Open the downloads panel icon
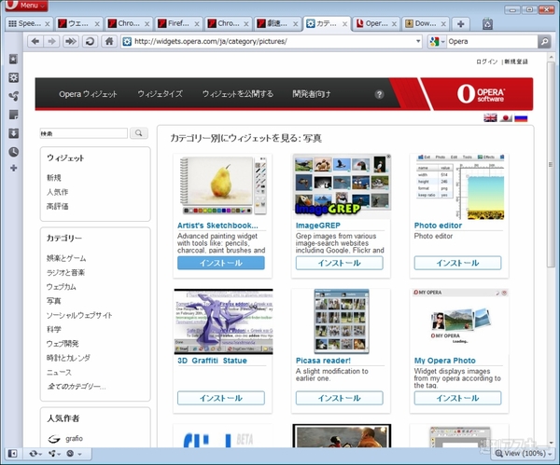560x465 pixels. (14, 133)
